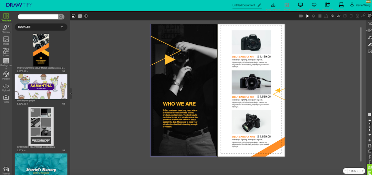Open the layers stack icon
The image size is (372, 175).
click(x=314, y=16)
